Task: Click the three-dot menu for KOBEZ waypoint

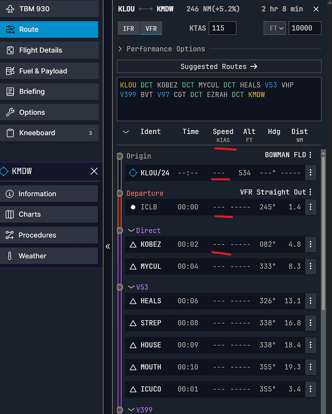Action: click(x=310, y=244)
